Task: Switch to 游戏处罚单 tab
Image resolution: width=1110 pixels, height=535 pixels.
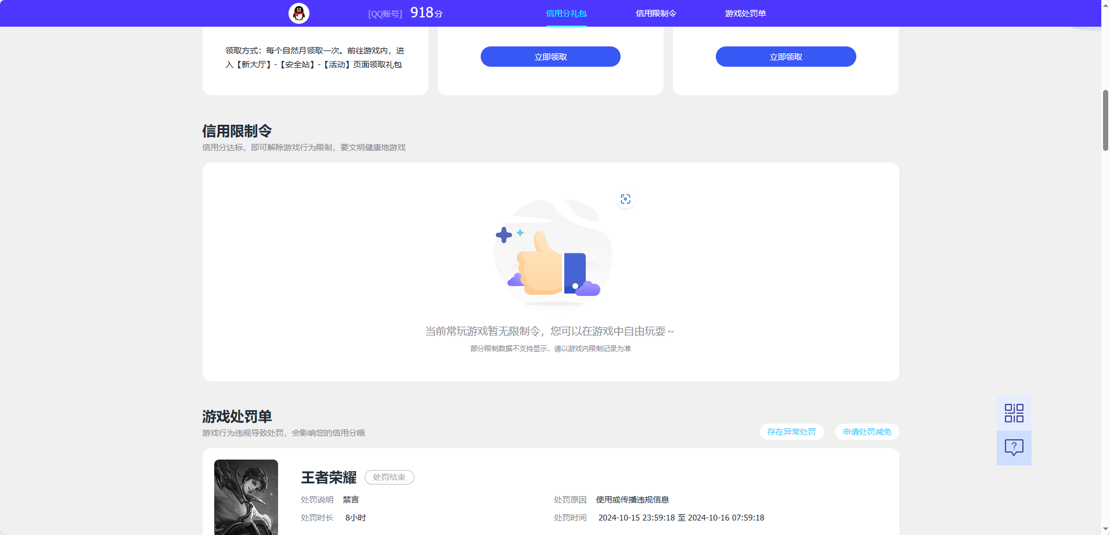Action: click(745, 13)
